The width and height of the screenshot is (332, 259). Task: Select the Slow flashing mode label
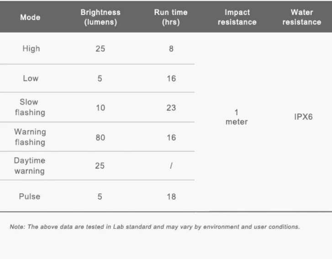(31, 107)
